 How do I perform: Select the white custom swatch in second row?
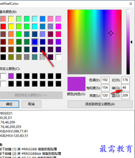(3, 84)
